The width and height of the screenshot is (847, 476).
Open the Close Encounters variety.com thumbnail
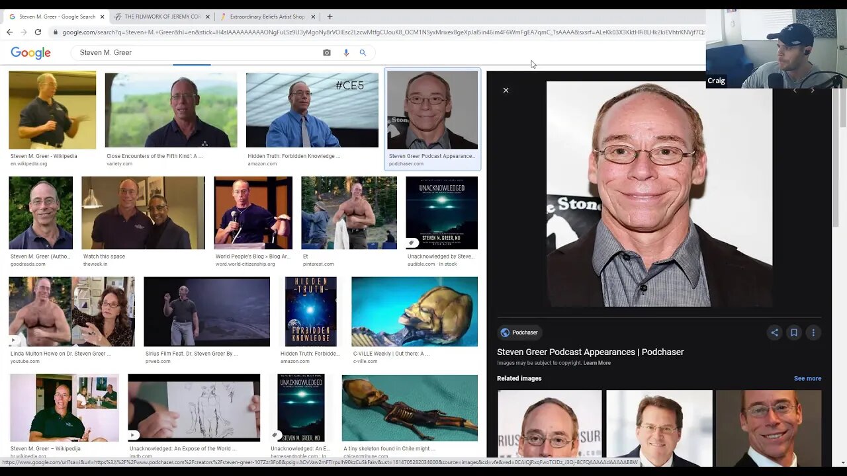coord(171,110)
